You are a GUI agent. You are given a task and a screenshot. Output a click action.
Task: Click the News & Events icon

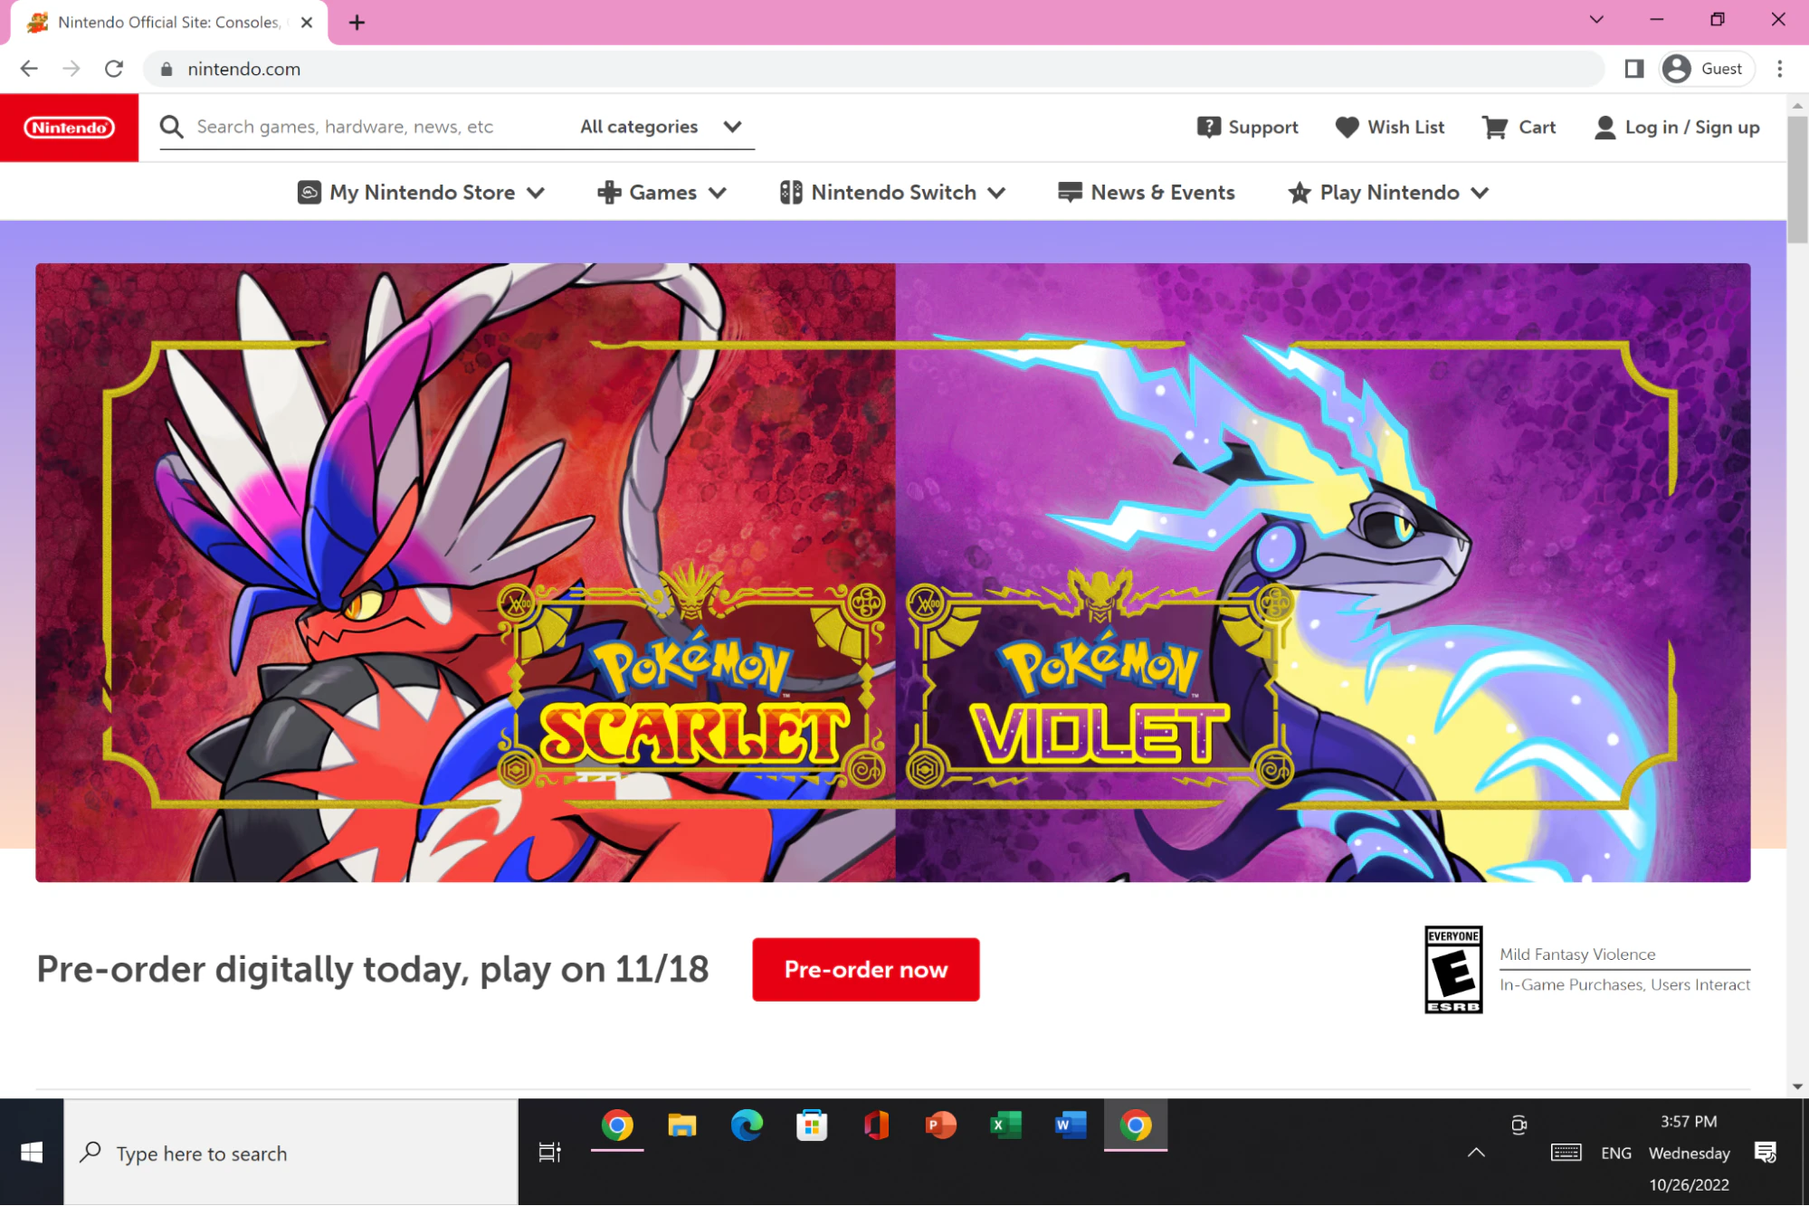(x=1070, y=193)
